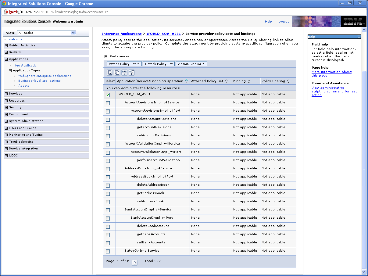This screenshot has width=368, height=276.
Task: Check AccountRevisionsImpl_v4Port checkbox
Action: (108, 111)
